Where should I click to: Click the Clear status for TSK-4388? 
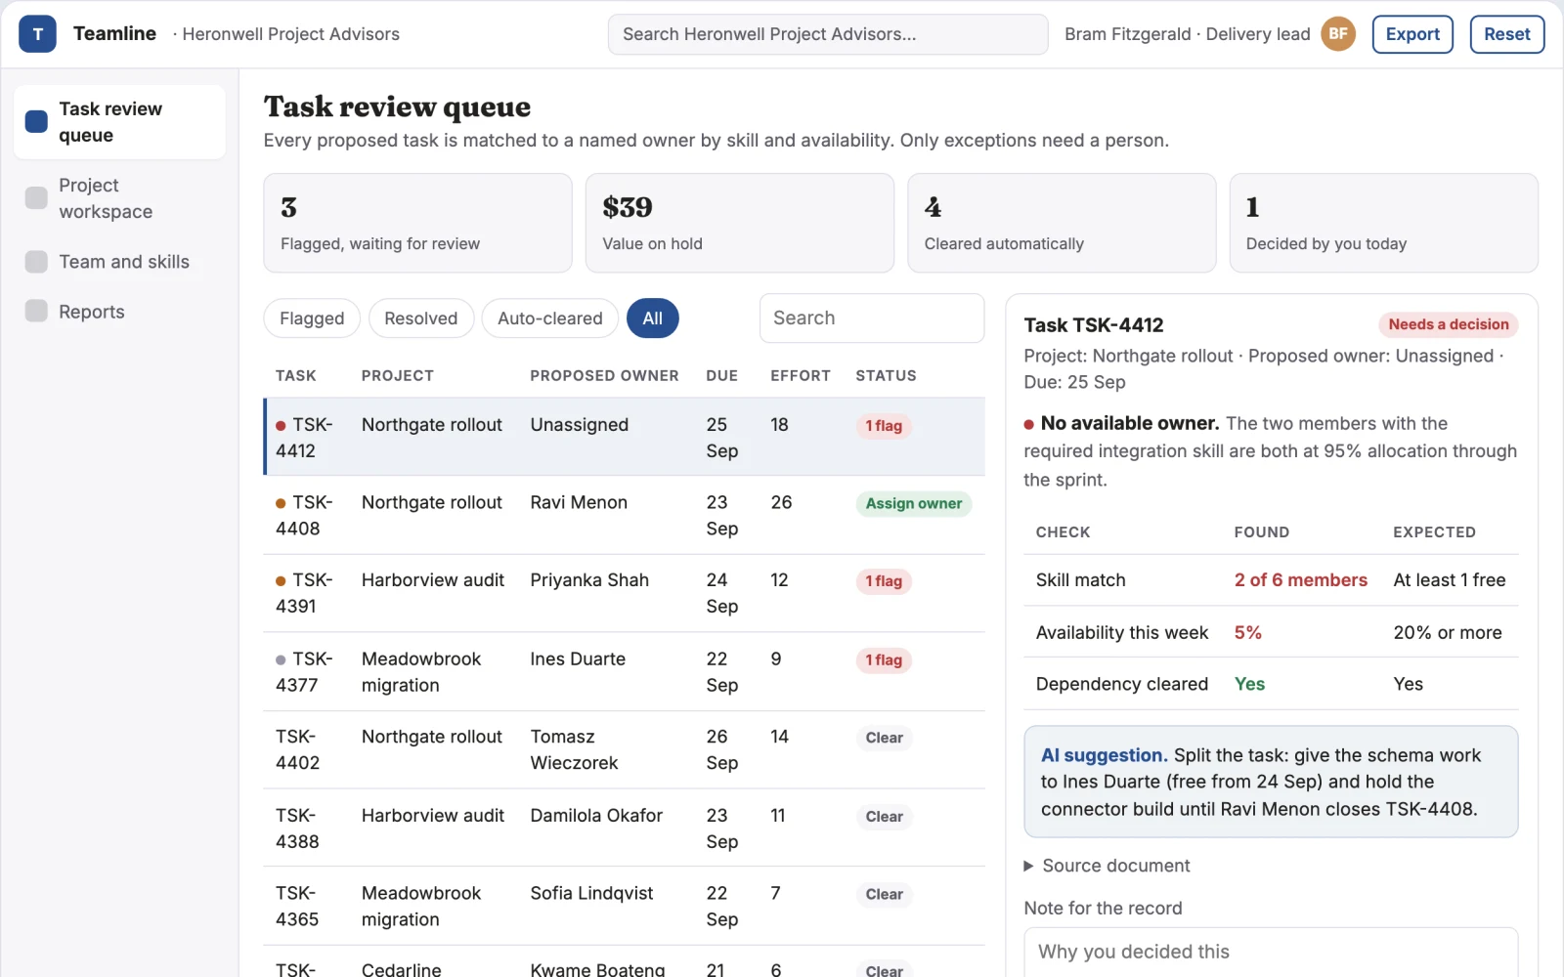[884, 817]
